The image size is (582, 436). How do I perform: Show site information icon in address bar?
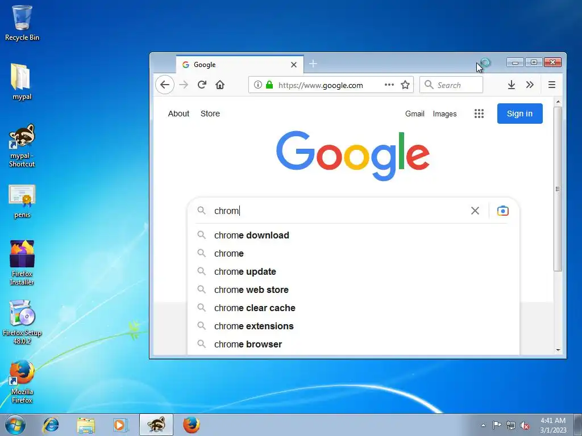[258, 85]
